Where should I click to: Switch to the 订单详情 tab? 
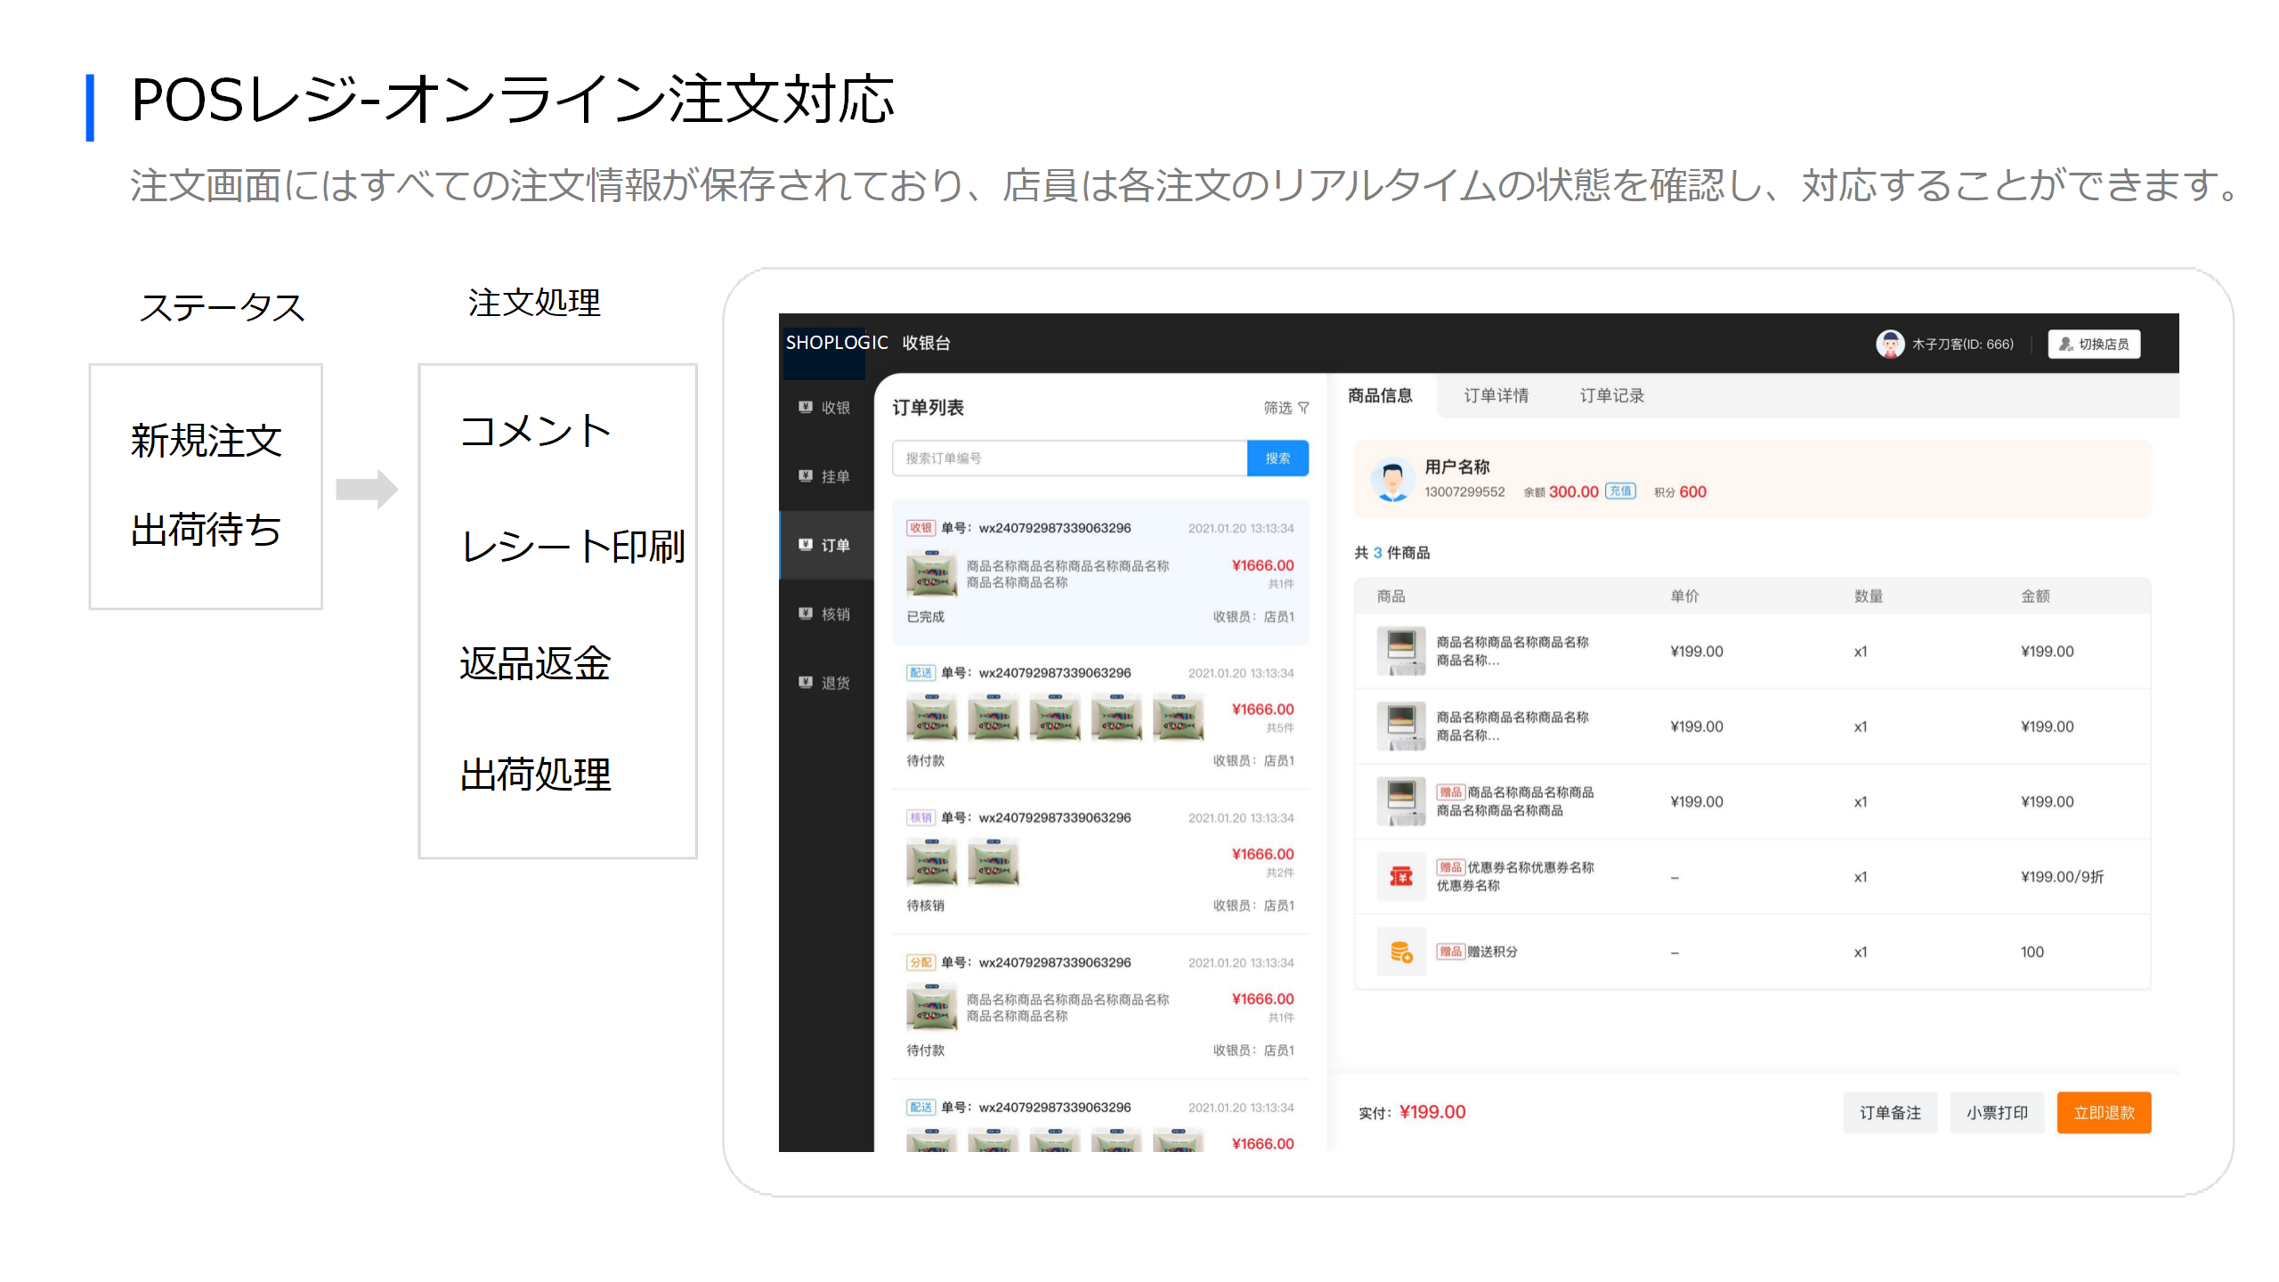[x=1496, y=395]
